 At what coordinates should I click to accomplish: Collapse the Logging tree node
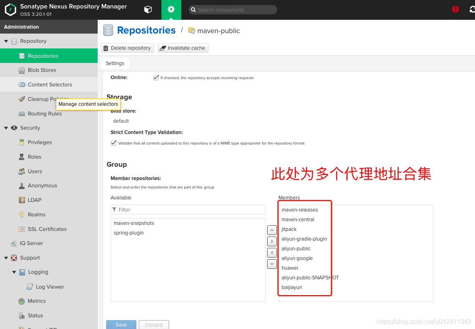[14, 272]
